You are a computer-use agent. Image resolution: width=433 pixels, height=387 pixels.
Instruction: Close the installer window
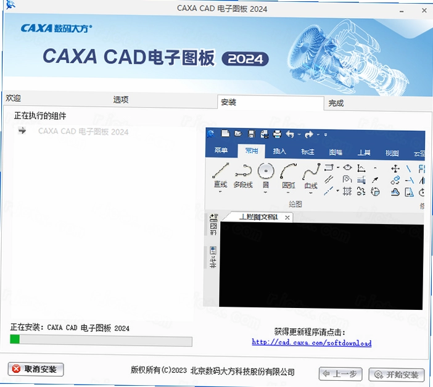click(x=424, y=10)
